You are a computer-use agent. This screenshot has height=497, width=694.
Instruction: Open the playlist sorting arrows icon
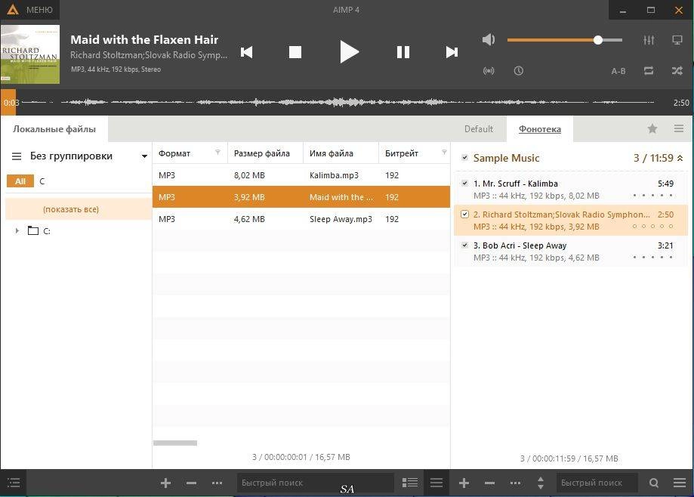pos(541,483)
